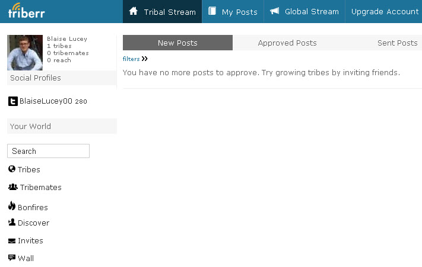Screen dimensions: 422x267
Task: Click the Tribemates people icon
Action: [x=13, y=187]
